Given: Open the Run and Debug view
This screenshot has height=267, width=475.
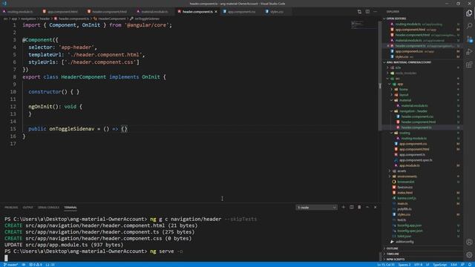Looking at the screenshot, I should tap(469, 52).
